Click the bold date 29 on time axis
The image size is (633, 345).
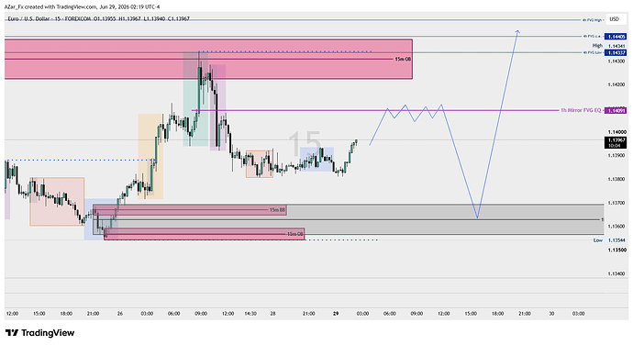(x=336, y=314)
